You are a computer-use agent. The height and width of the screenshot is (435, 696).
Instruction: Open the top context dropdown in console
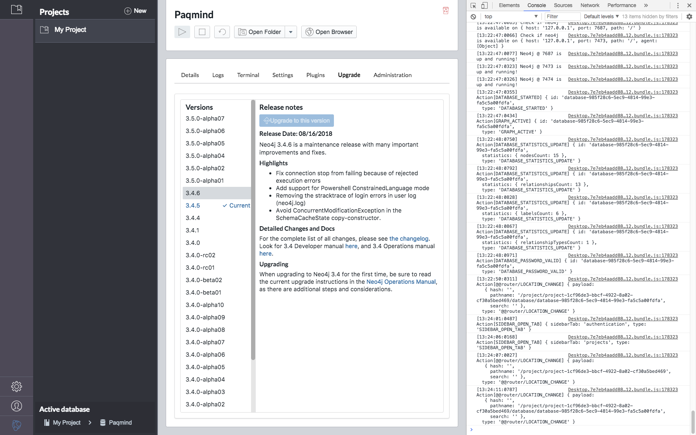511,17
